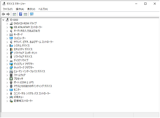Collapse the ID-0202 root node
This screenshot has height=118, width=160.
pyautogui.click(x=3, y=20)
